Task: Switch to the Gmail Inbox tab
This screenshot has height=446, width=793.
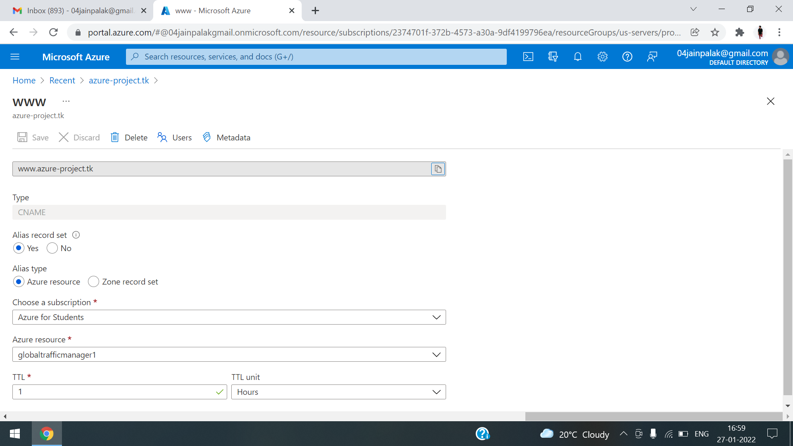Action: pos(78,11)
